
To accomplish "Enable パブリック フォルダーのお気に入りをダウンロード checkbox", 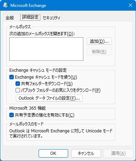I will [x=18, y=90].
